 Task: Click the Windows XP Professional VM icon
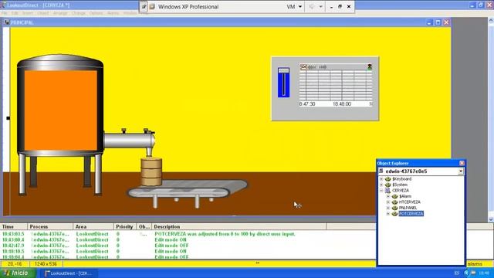(x=152, y=7)
